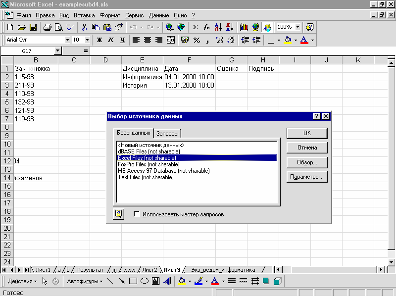Image resolution: width=396 pixels, height=297 pixels.
Task: Click the dialog's bottom-left help button
Action: point(118,214)
